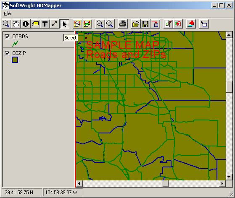Click the zoom out minus icon
235x198 pixels.
[x=110, y=24]
